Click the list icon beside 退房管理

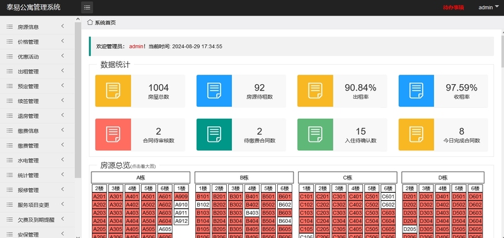[9, 116]
